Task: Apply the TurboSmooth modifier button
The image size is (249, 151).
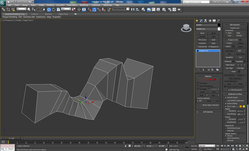Action: click(202, 47)
